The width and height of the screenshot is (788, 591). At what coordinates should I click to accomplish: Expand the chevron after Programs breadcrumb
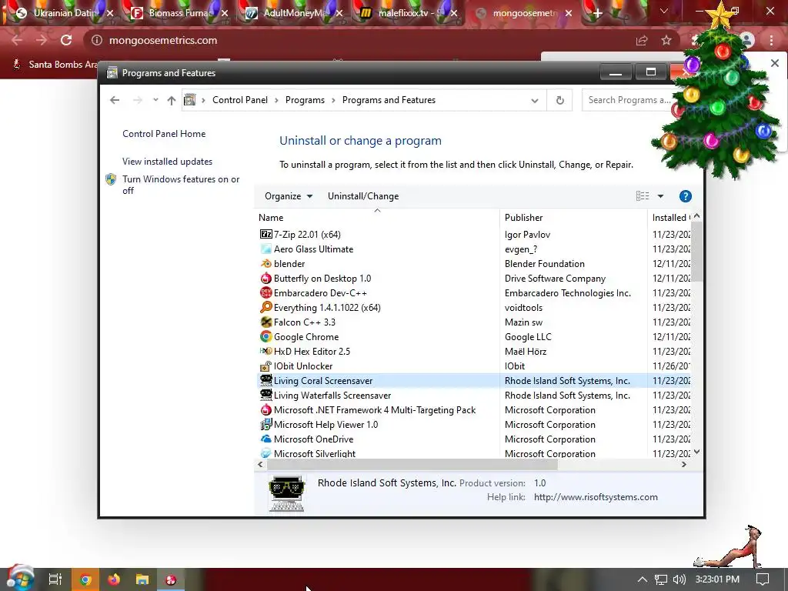tap(333, 101)
